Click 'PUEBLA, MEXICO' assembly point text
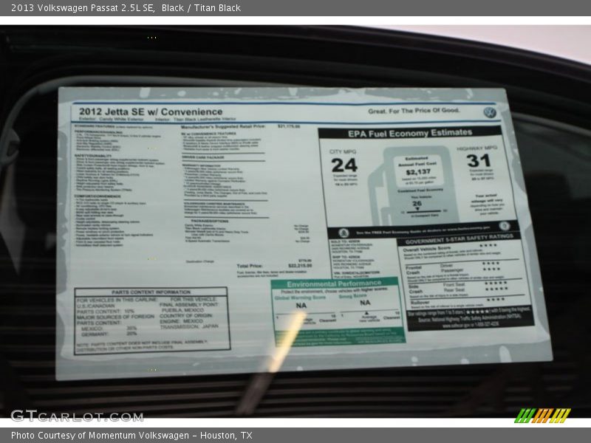The width and height of the screenshot is (591, 443). [x=182, y=310]
